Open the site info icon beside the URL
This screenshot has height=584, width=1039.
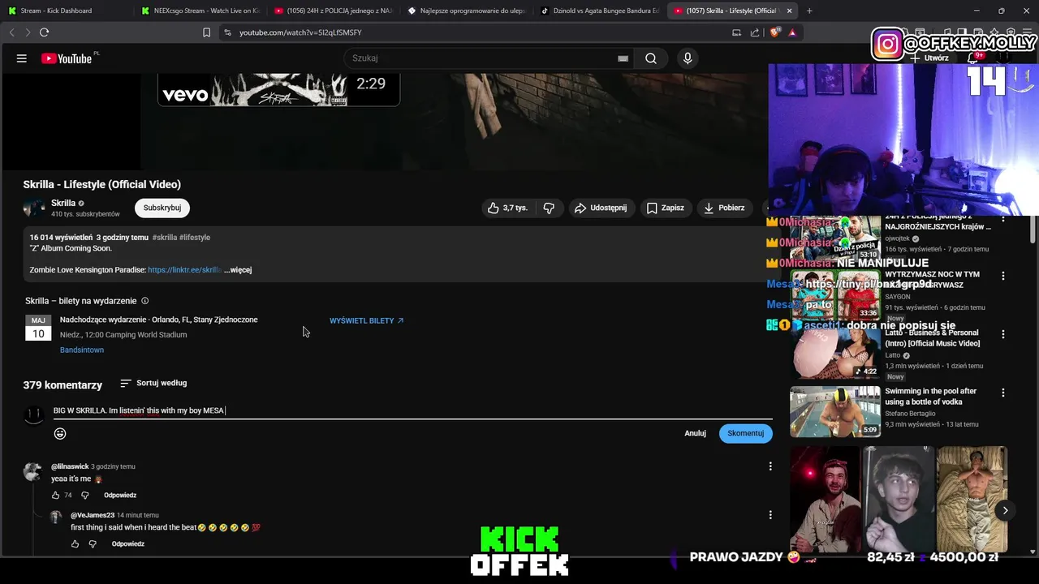pos(227,32)
